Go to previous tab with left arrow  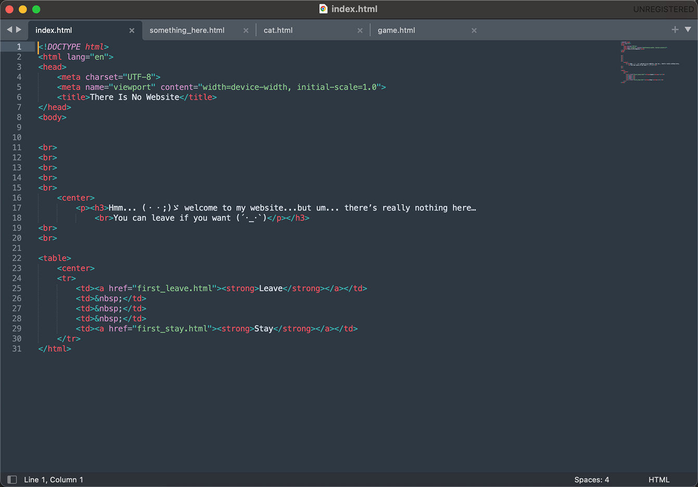point(9,30)
